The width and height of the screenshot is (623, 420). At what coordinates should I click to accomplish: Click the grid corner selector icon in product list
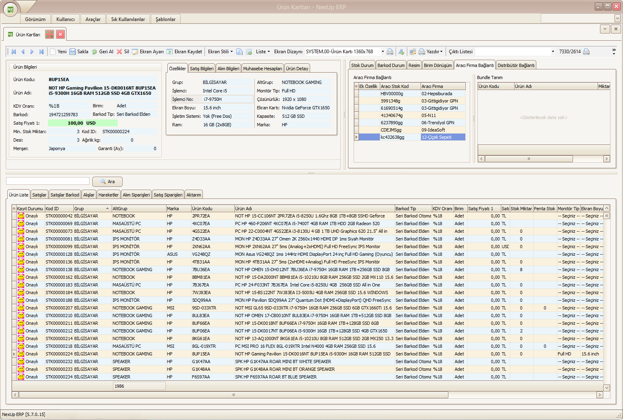coord(14,209)
